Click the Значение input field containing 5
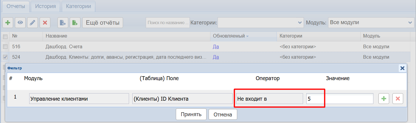416x123 pixels. 339,99
